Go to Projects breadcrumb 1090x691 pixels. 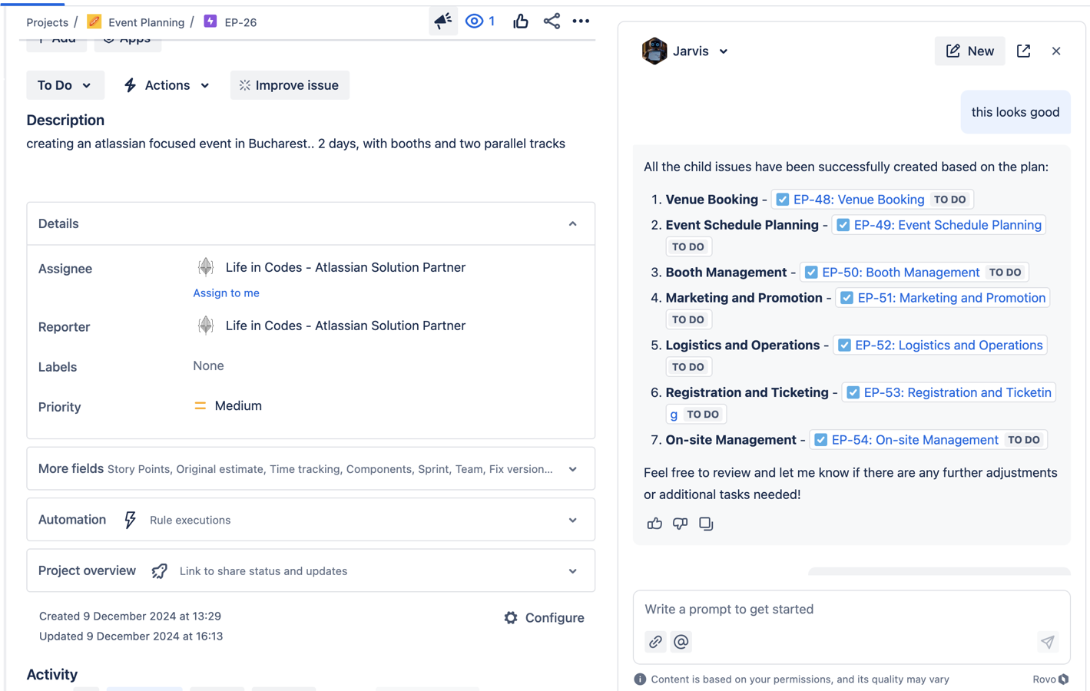(47, 22)
